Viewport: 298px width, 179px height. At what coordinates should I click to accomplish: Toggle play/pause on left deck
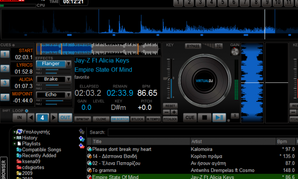[x=219, y=117]
